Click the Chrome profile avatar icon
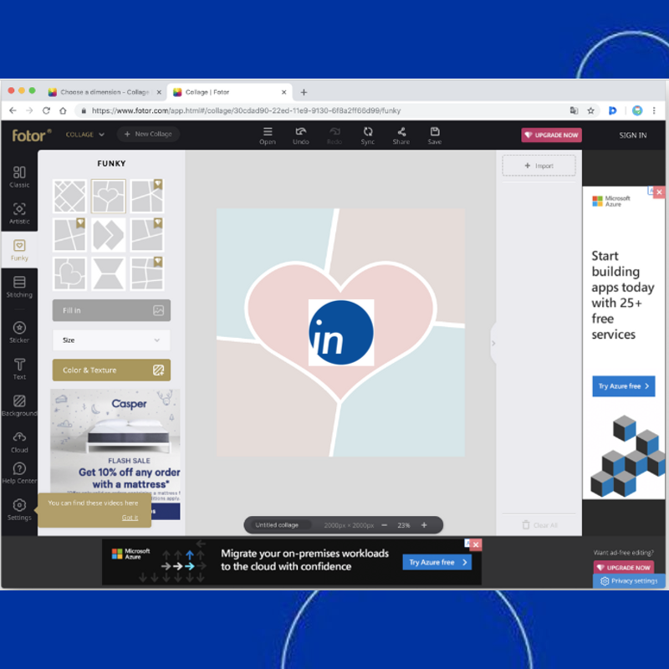 637,110
